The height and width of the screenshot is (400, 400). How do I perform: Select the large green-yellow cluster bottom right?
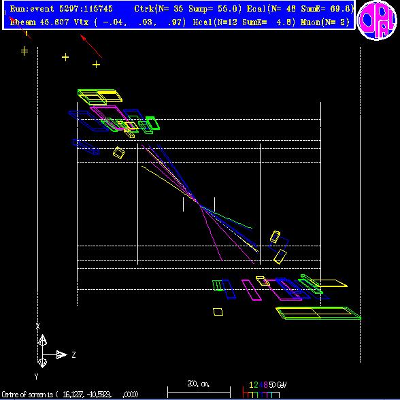pos(318,313)
